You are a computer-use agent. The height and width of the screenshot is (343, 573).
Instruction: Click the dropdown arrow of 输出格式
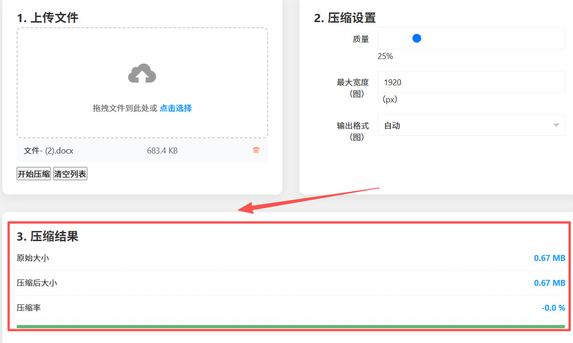coord(556,125)
